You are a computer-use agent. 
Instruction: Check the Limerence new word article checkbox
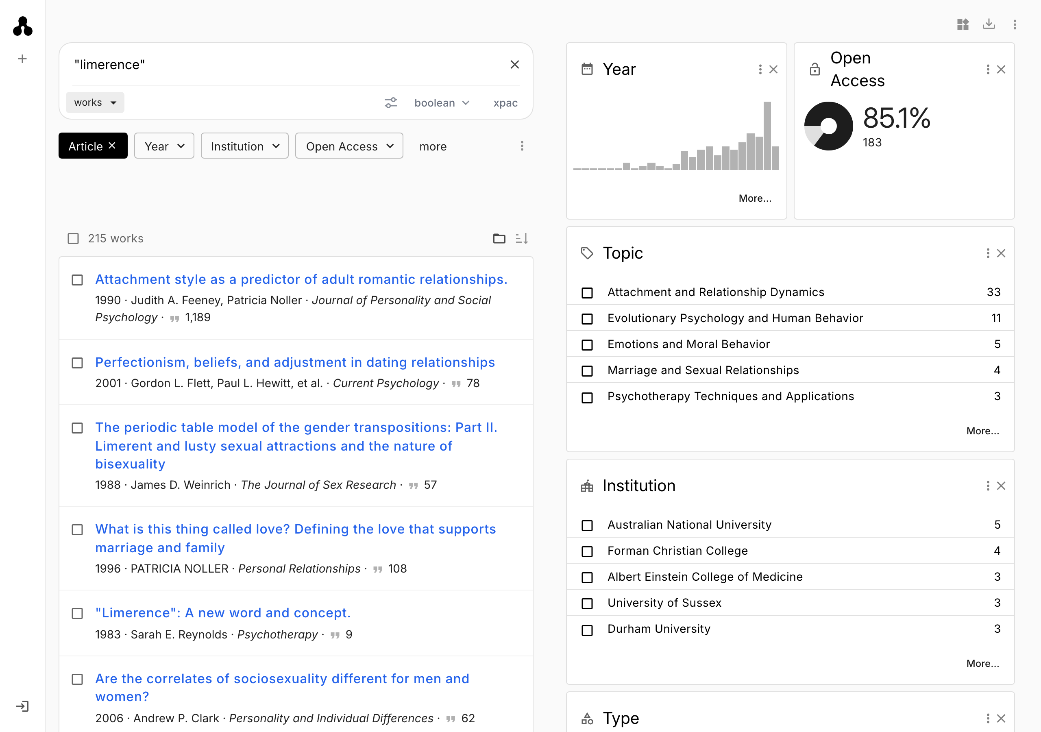tap(78, 614)
